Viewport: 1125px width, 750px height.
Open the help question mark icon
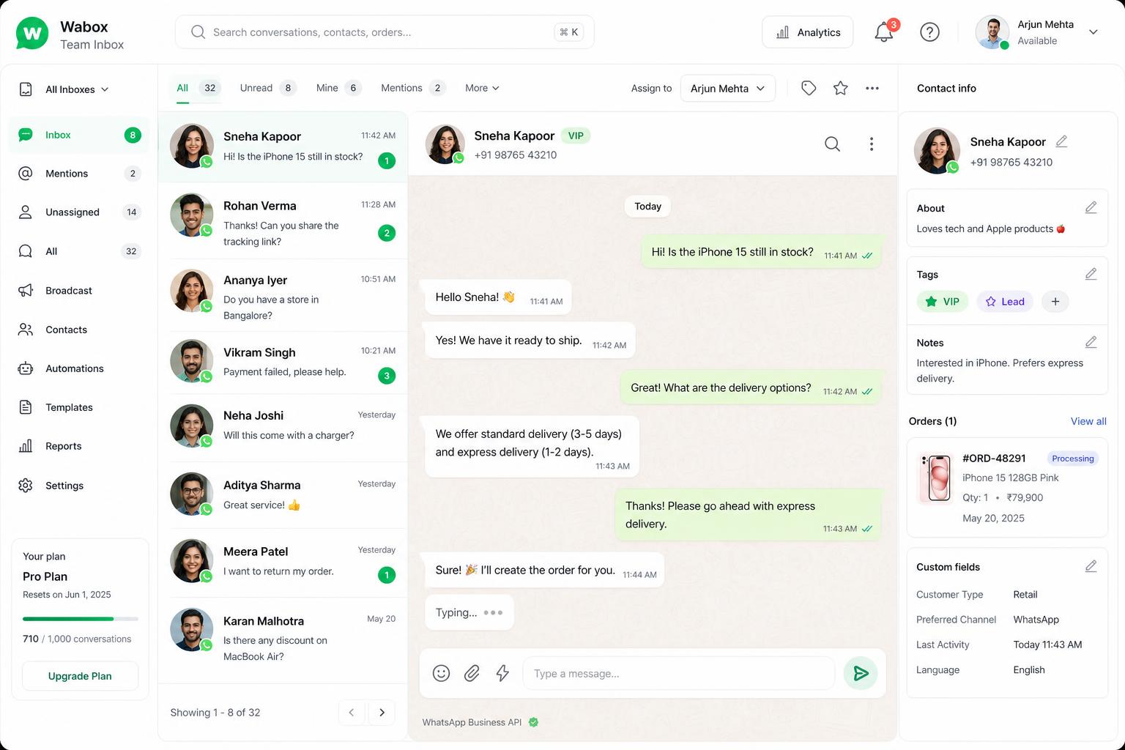tap(929, 32)
